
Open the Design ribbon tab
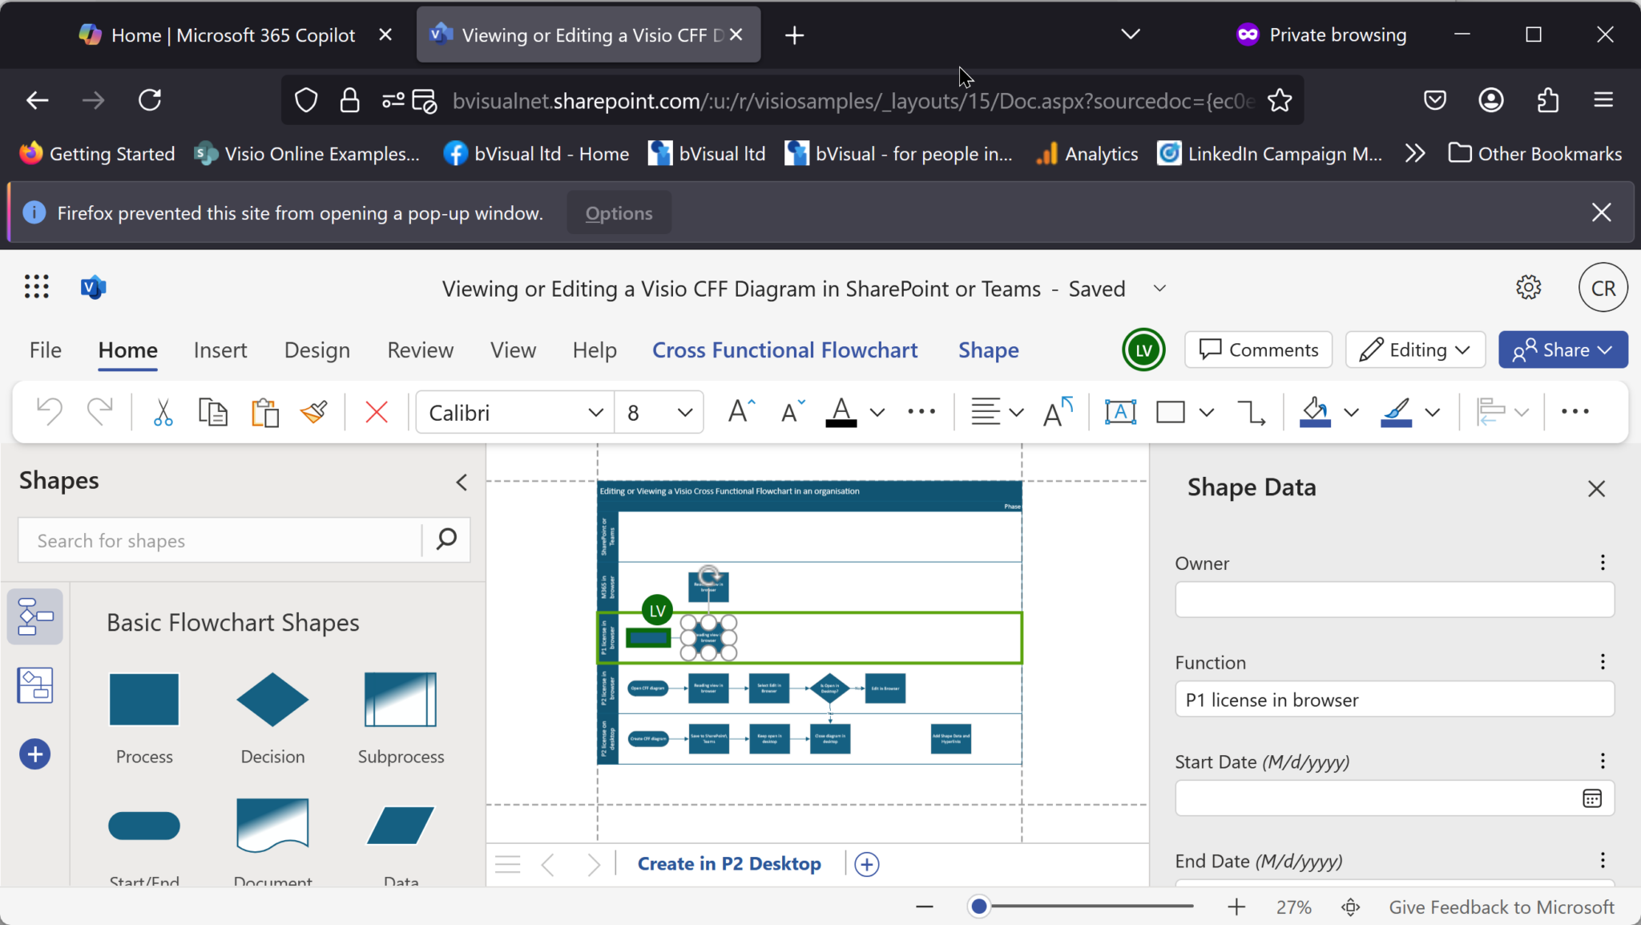click(x=317, y=349)
